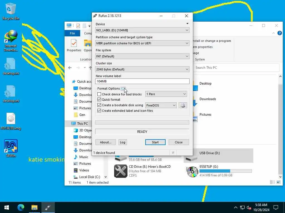Click Uninstall or change a program in ribbon
The image size is (285, 213).
click(x=212, y=41)
